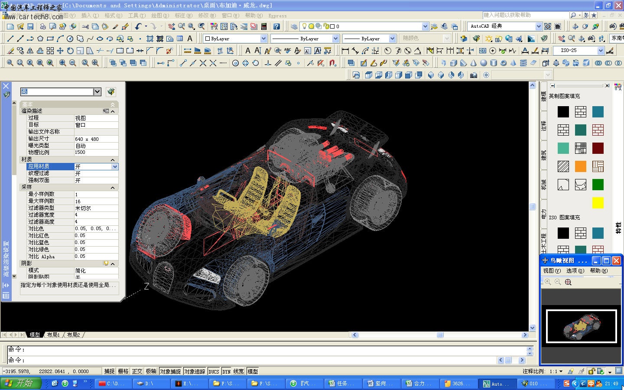
Task: Toggle 对象追踪 object tracking in status bar
Action: pos(195,371)
